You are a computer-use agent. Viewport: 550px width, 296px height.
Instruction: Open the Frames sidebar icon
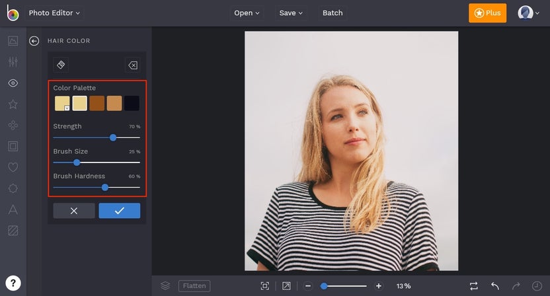[13, 146]
